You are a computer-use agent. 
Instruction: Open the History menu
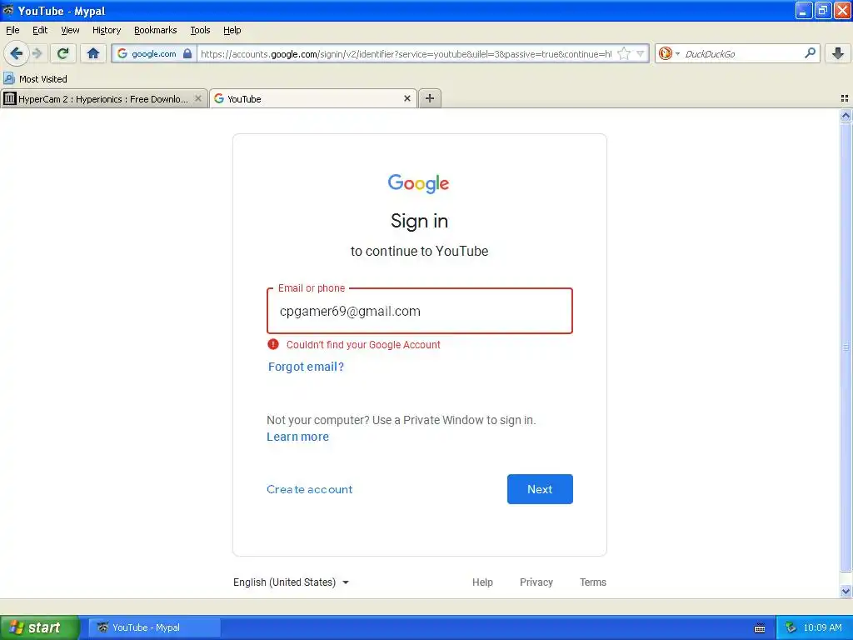coord(107,30)
